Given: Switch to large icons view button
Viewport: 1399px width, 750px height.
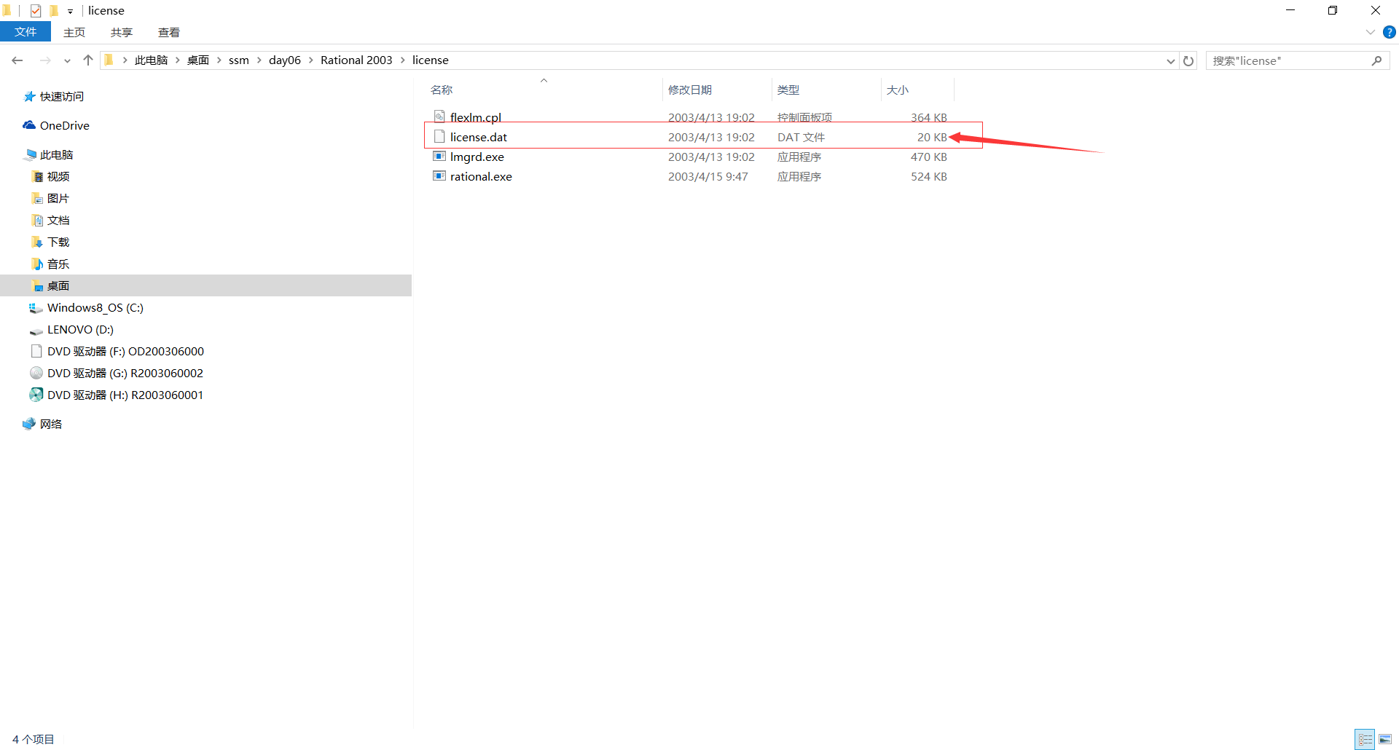Looking at the screenshot, I should [x=1384, y=739].
